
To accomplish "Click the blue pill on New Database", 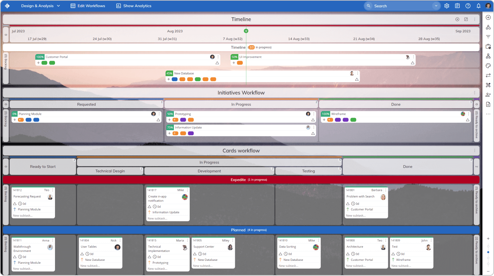I will [x=175, y=79].
